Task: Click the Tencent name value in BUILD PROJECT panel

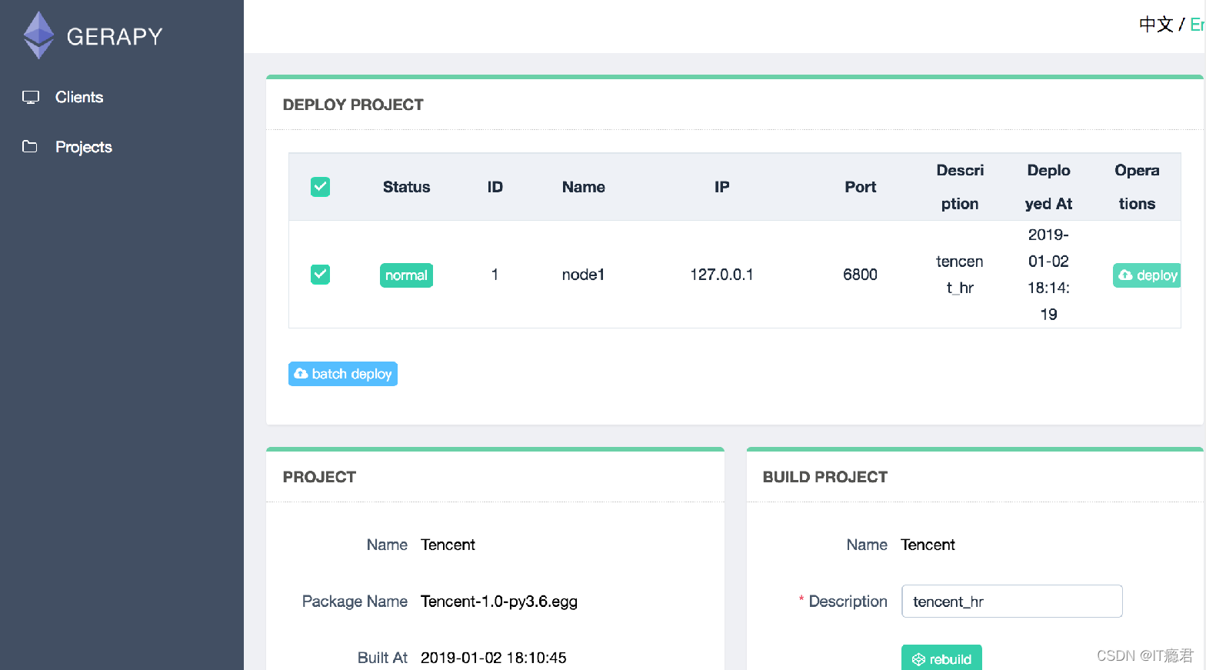Action: (x=928, y=545)
